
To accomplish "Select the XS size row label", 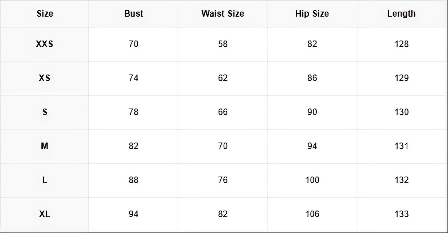I will pos(45,78).
